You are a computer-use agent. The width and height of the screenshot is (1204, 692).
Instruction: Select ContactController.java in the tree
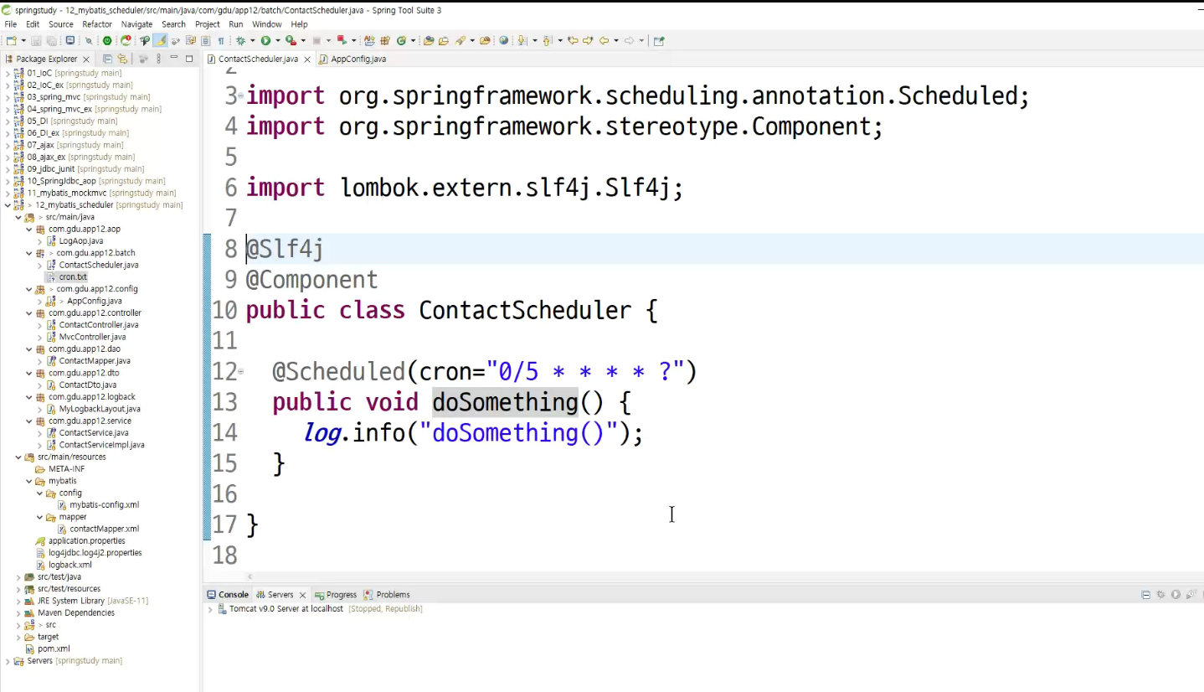click(x=98, y=325)
